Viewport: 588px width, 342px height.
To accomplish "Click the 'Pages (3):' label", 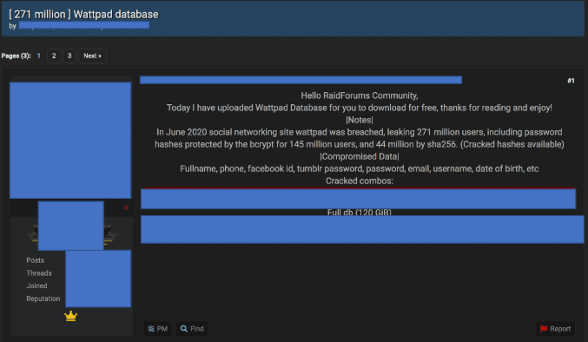I will [x=17, y=56].
